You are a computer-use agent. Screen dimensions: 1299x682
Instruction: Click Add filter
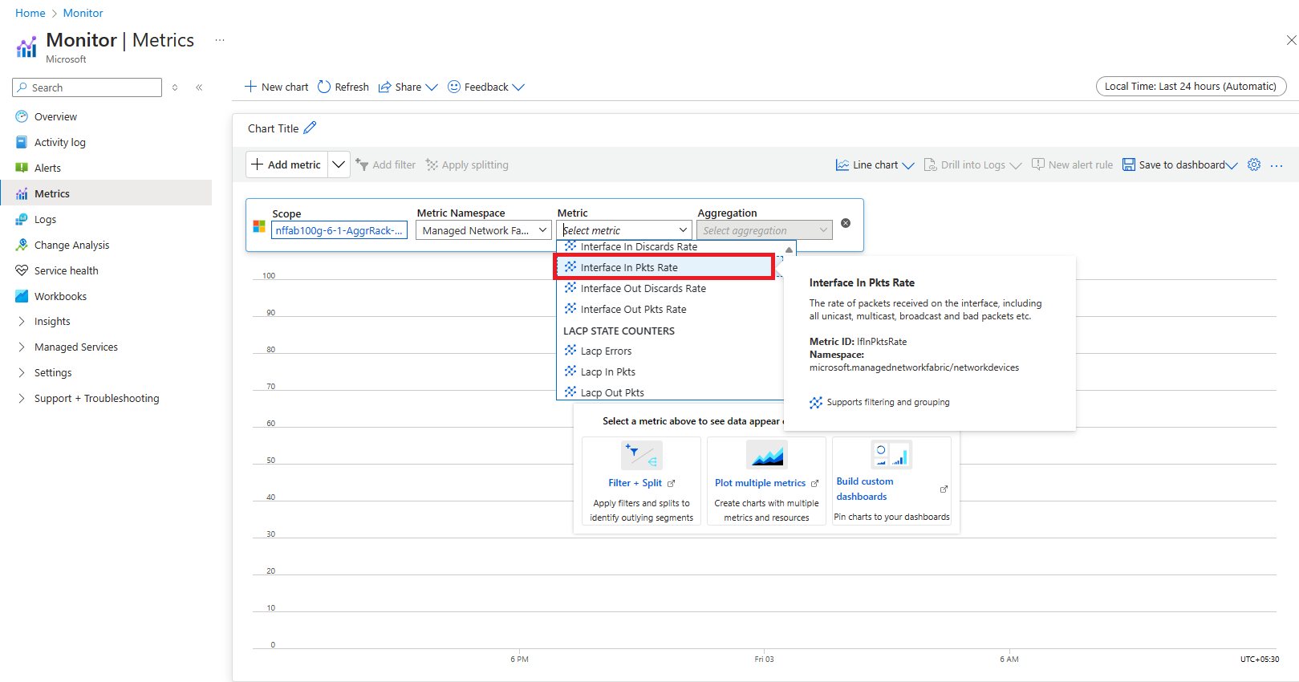(386, 164)
